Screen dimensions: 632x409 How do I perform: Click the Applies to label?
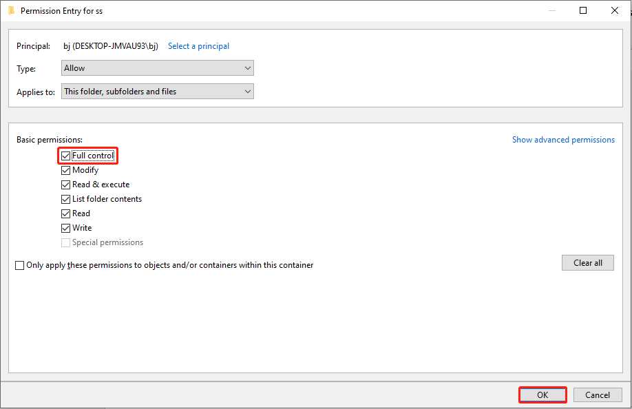36,92
